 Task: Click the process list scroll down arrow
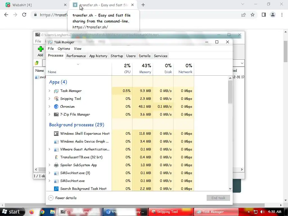[230, 189]
